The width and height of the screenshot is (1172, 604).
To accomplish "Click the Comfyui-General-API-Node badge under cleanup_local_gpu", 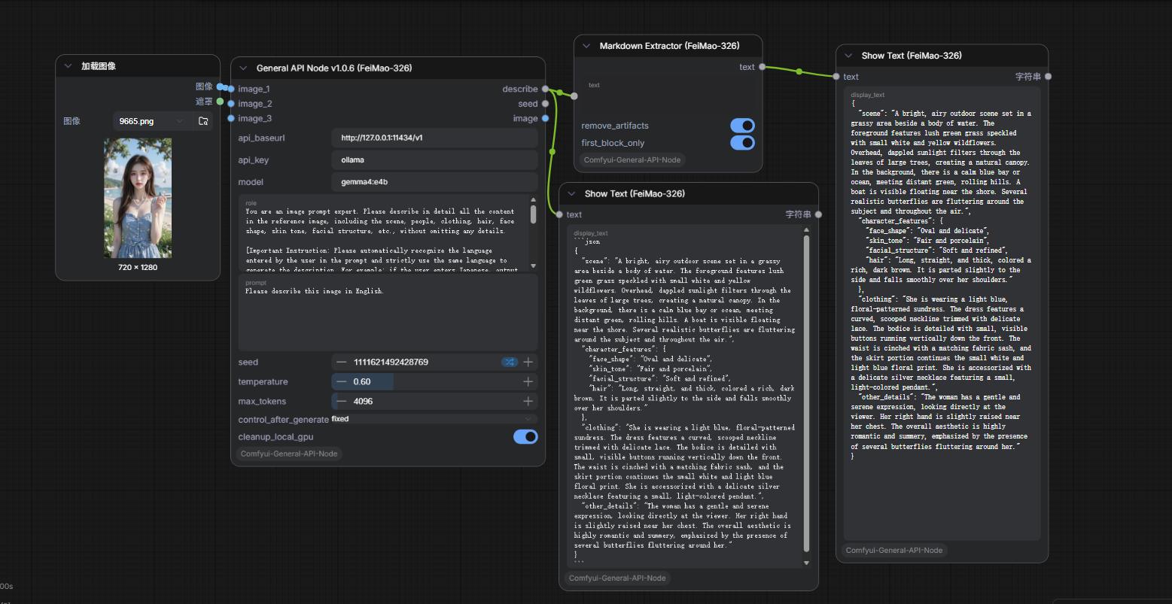I will click(x=289, y=454).
